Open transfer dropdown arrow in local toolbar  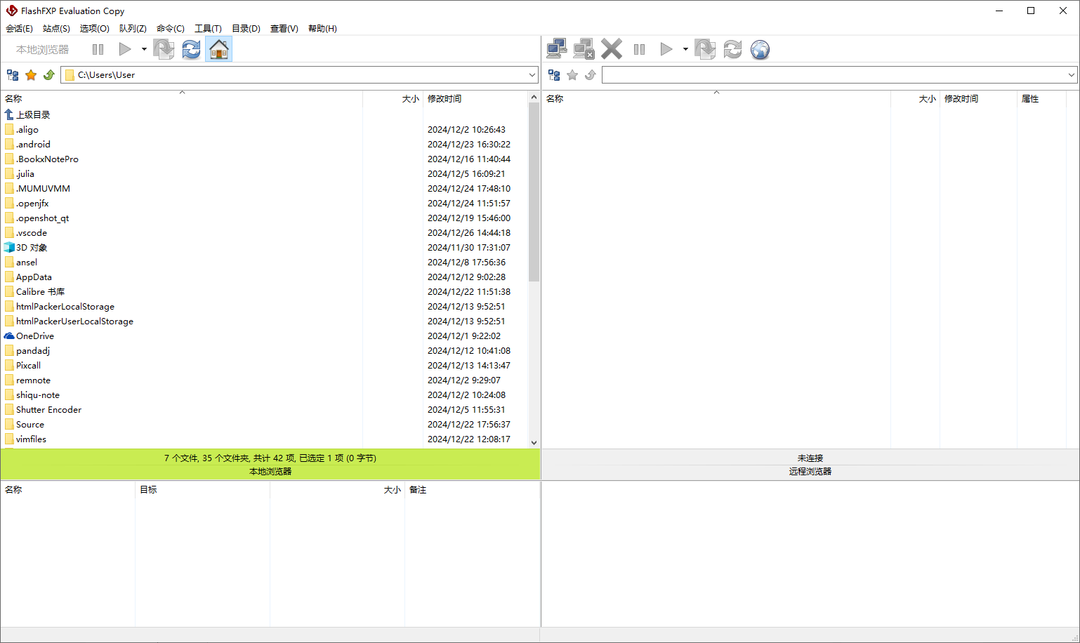(144, 49)
